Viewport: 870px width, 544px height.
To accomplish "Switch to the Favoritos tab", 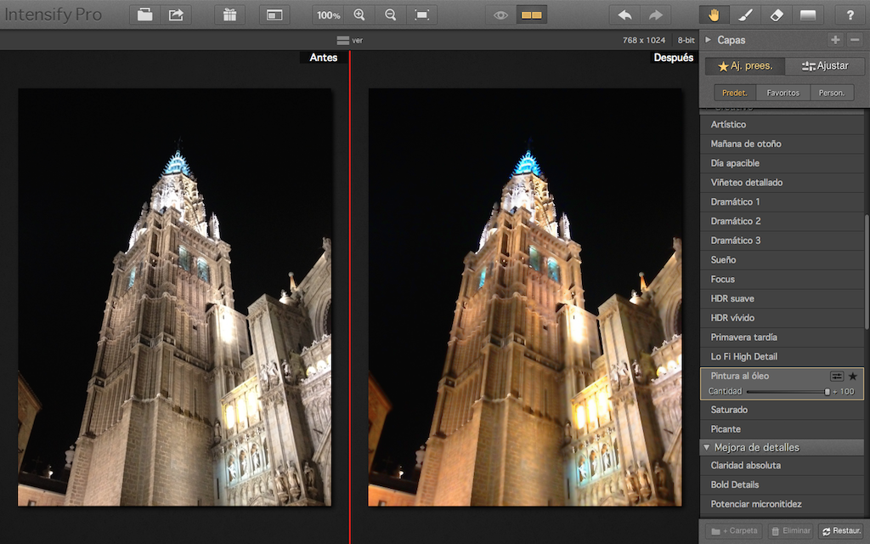I will (782, 93).
